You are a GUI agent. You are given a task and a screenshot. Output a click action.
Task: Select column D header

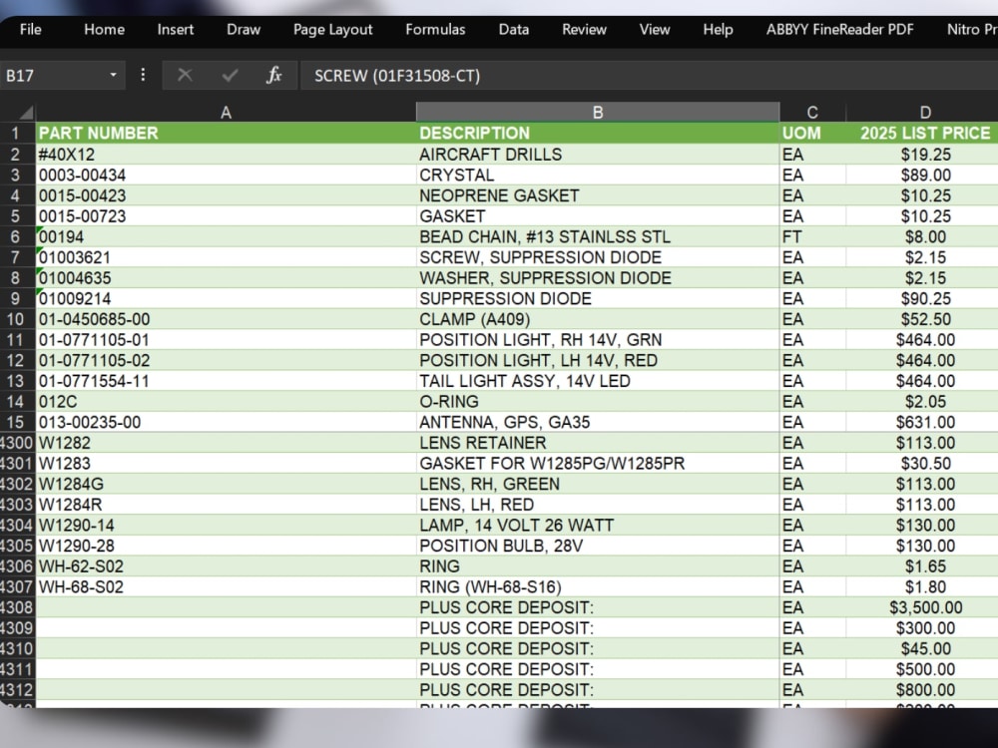(925, 113)
